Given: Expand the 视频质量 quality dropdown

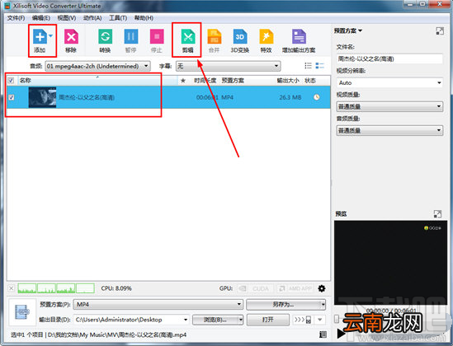Looking at the screenshot, I should [389, 107].
